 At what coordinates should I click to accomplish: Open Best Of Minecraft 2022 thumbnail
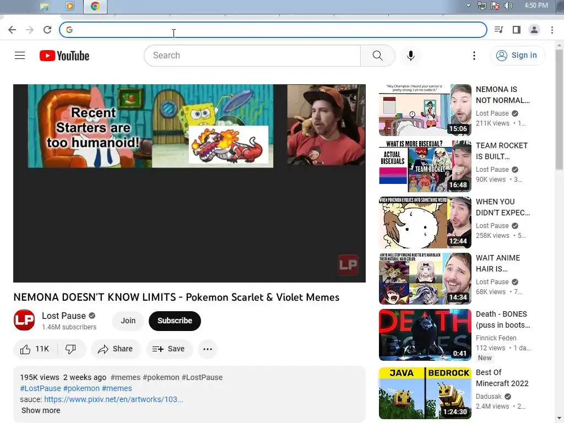click(425, 393)
